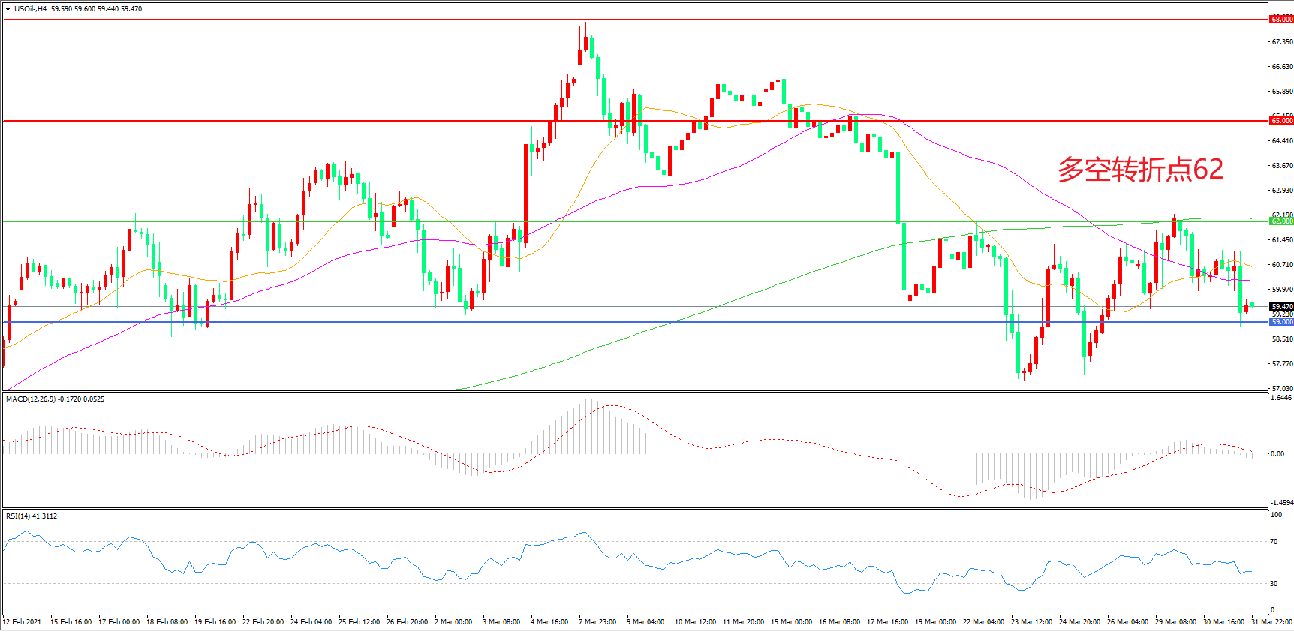Click the RSI 70 level axis label
This screenshot has width=1294, height=632.
(x=1274, y=542)
